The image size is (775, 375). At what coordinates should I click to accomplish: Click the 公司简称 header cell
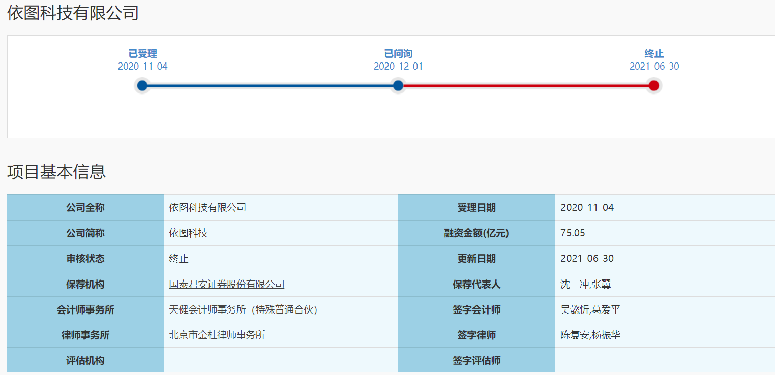click(x=85, y=233)
